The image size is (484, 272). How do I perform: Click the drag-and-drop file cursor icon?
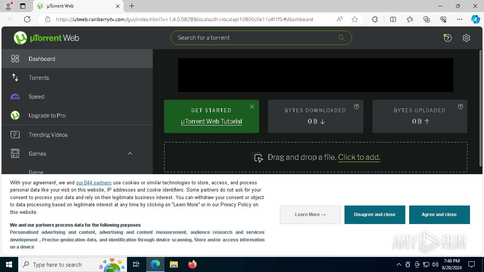258,157
